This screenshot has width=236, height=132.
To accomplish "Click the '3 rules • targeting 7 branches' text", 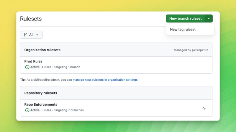I will click(x=63, y=110).
